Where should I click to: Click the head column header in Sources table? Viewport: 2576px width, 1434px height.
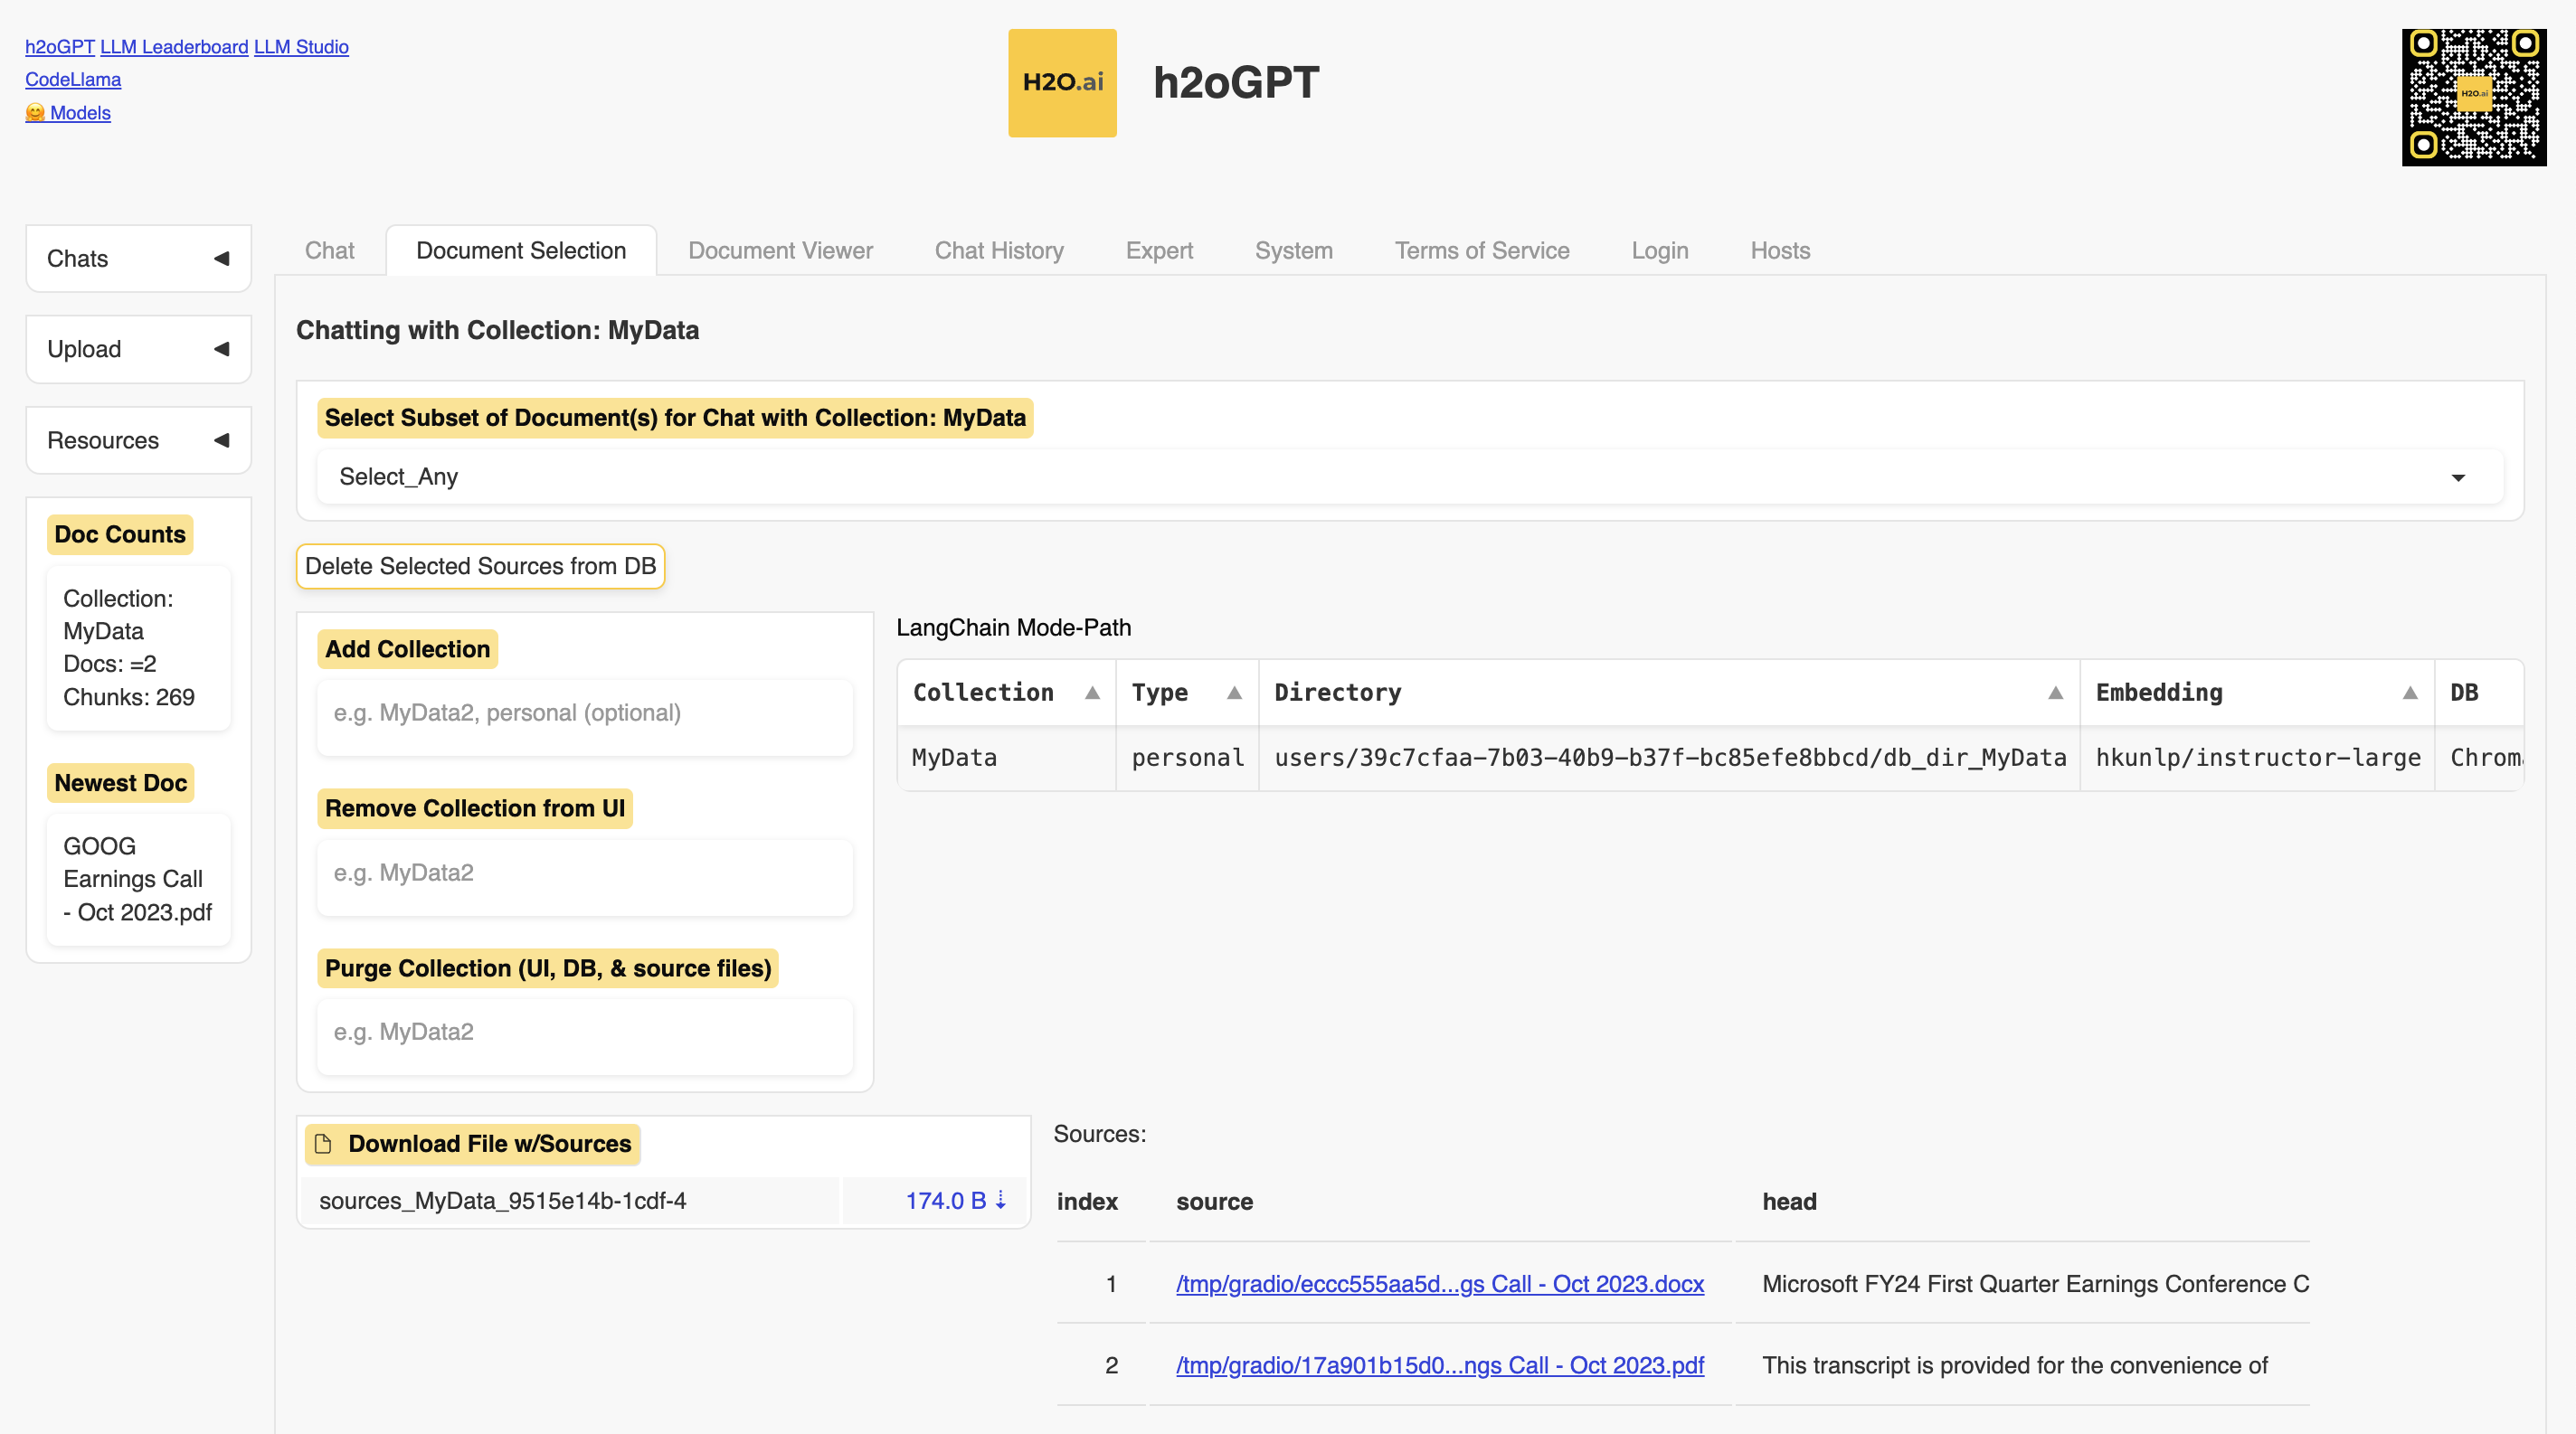[1789, 1201]
